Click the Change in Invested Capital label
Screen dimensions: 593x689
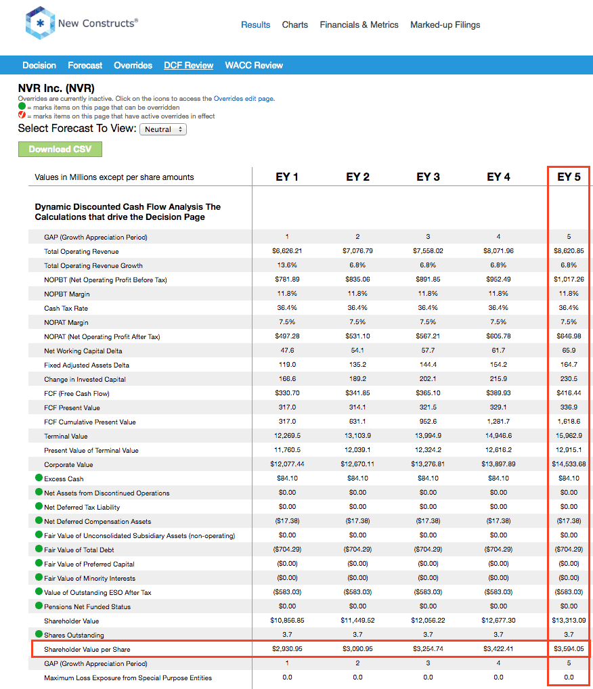point(85,380)
